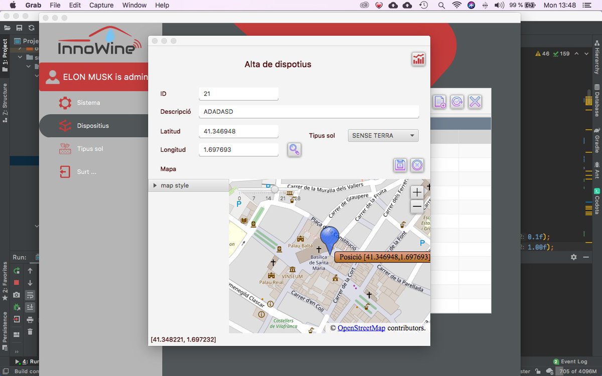Click the print icon in Run panel
Viewport: 602px width, 376px height.
pyautogui.click(x=30, y=319)
